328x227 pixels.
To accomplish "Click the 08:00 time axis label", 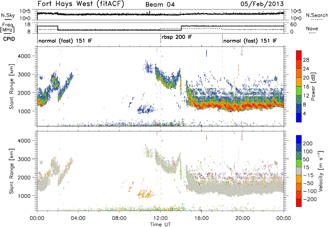I will 119,218.
